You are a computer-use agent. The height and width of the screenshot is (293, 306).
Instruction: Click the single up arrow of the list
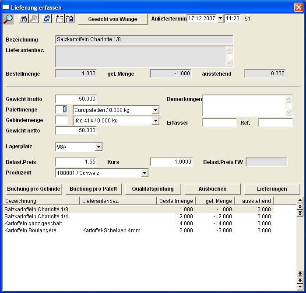(300, 200)
